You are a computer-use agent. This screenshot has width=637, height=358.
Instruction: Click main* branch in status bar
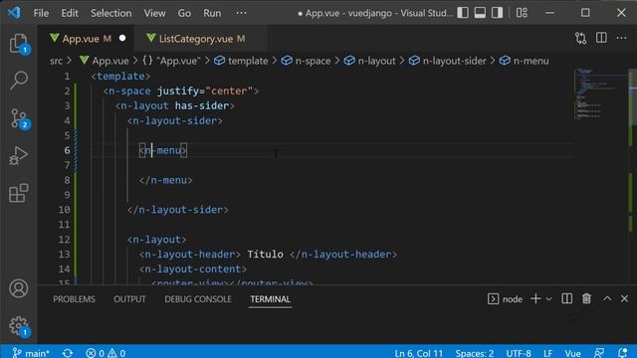(31, 353)
